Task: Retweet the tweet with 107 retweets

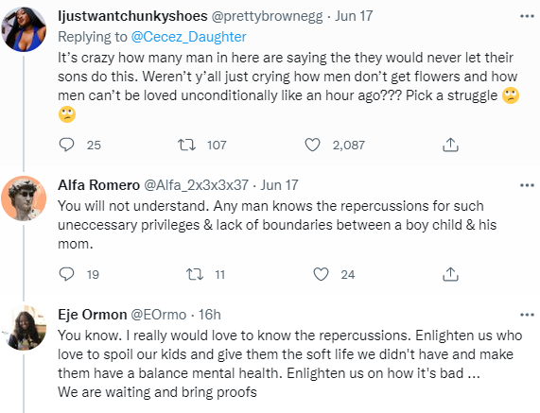Action: [186, 145]
